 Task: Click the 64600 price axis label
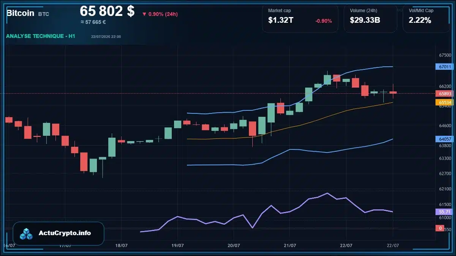point(445,126)
